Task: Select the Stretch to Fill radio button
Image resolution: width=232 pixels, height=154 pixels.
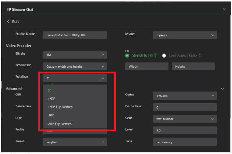Action: pos(127,56)
